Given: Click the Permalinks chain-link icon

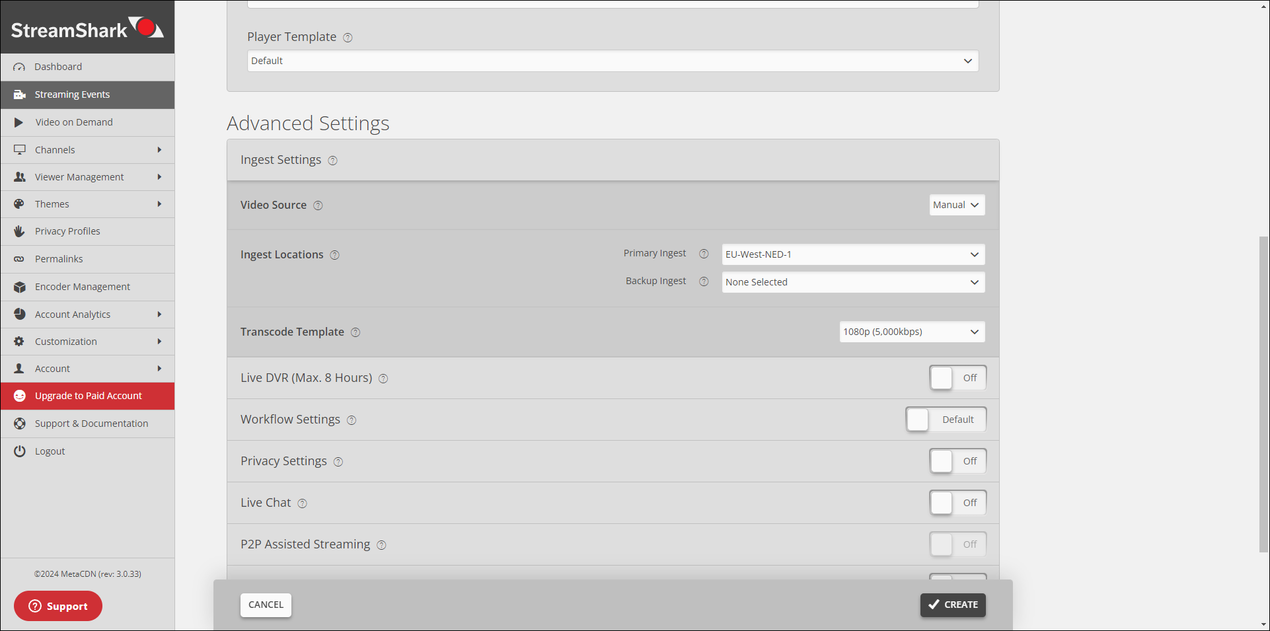Looking at the screenshot, I should [x=19, y=259].
